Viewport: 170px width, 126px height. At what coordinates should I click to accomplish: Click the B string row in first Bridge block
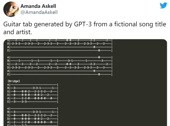[32, 88]
